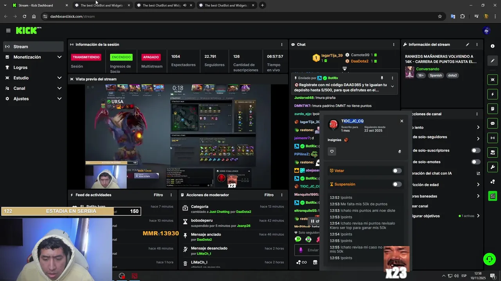Close the TIOC_JC_CQ user card
Viewport: 501px width, 281px height.
point(402,121)
